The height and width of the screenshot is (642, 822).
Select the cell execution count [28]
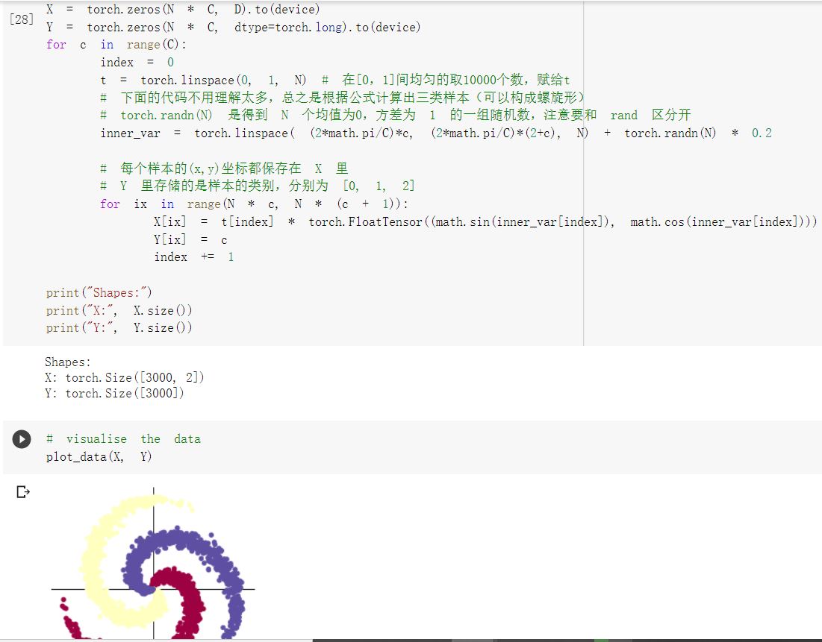(x=22, y=19)
